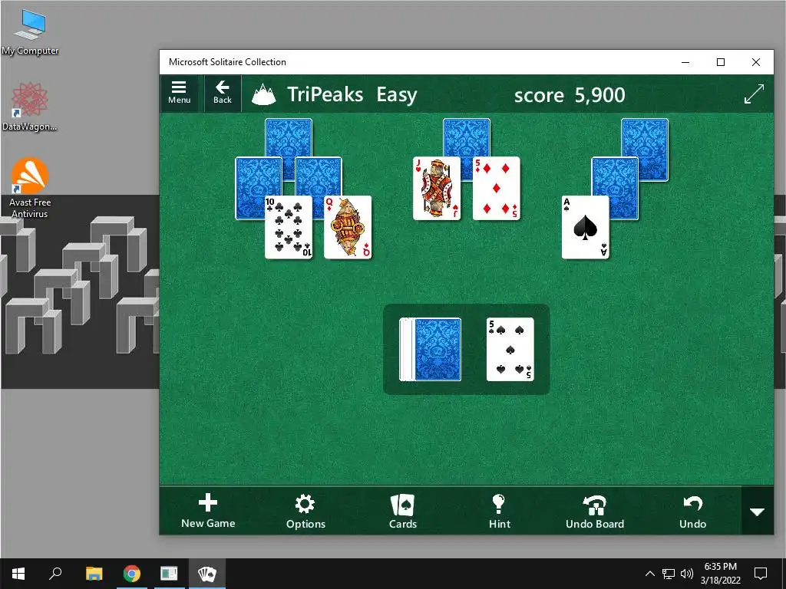
Task: Show hidden system tray icons
Action: (x=649, y=574)
